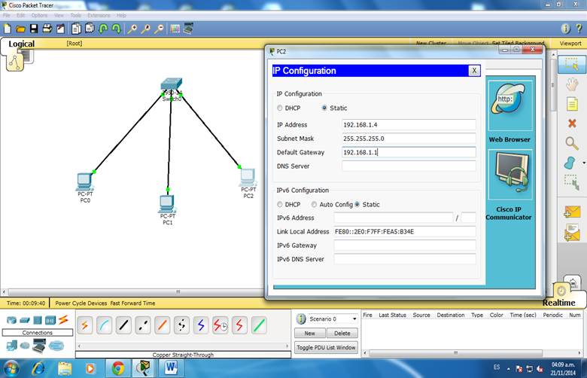Click the IP Address field
This screenshot has width=587, height=378.
click(409, 125)
